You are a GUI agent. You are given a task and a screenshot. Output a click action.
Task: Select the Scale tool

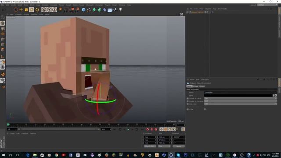point(26,10)
